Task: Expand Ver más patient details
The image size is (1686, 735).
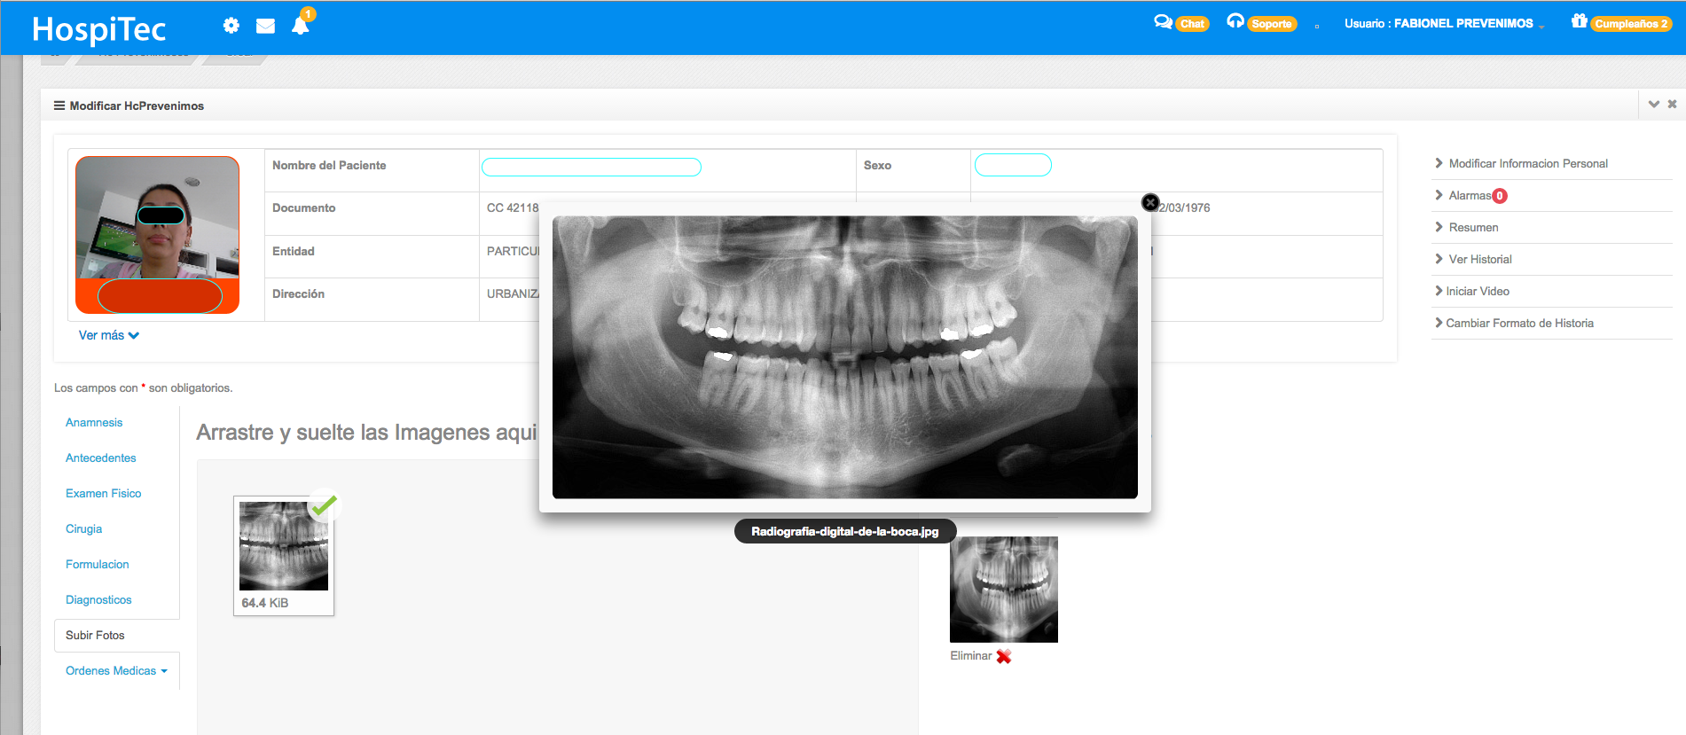Action: [x=108, y=335]
